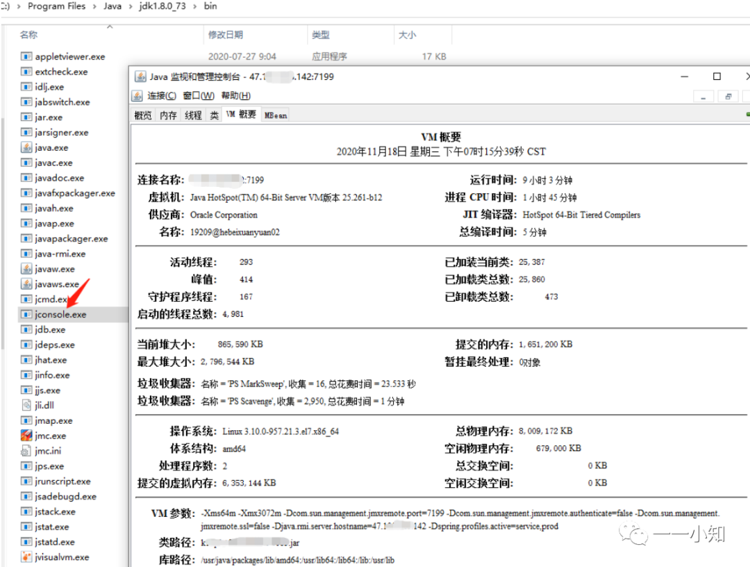Select the jrunscript.exe file name
Screen dimensions: 750x567
[62, 482]
